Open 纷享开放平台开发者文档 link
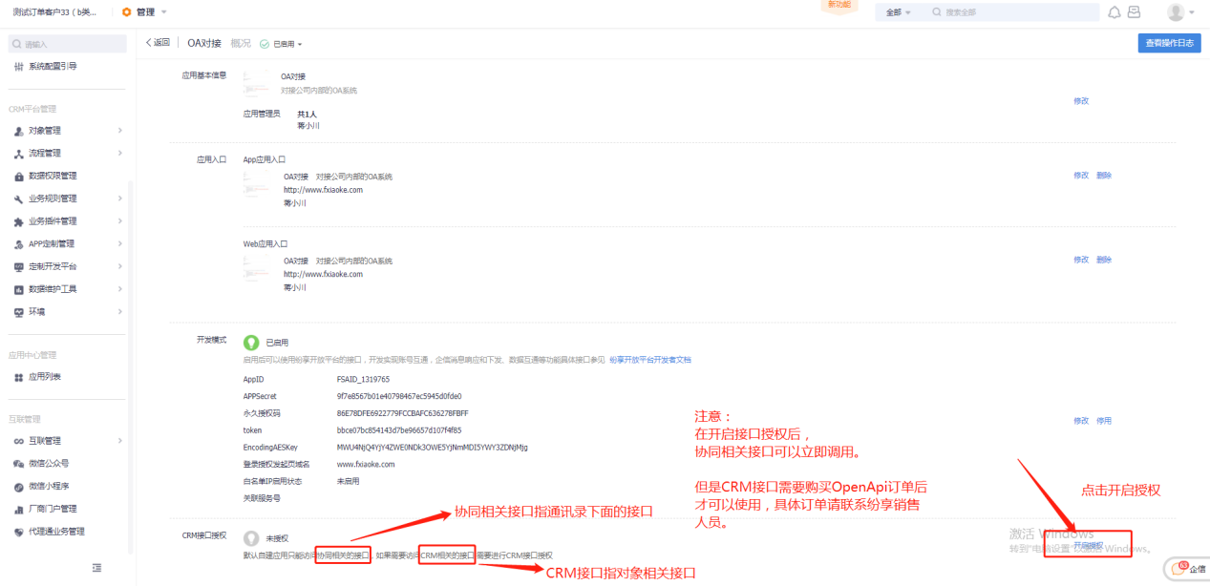1210x586 pixels. coord(649,360)
